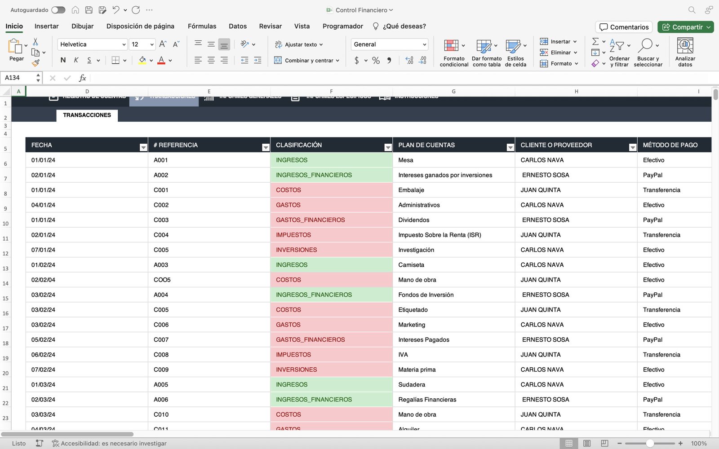Switch to page layout view in status bar
The image size is (719, 449).
point(587,443)
